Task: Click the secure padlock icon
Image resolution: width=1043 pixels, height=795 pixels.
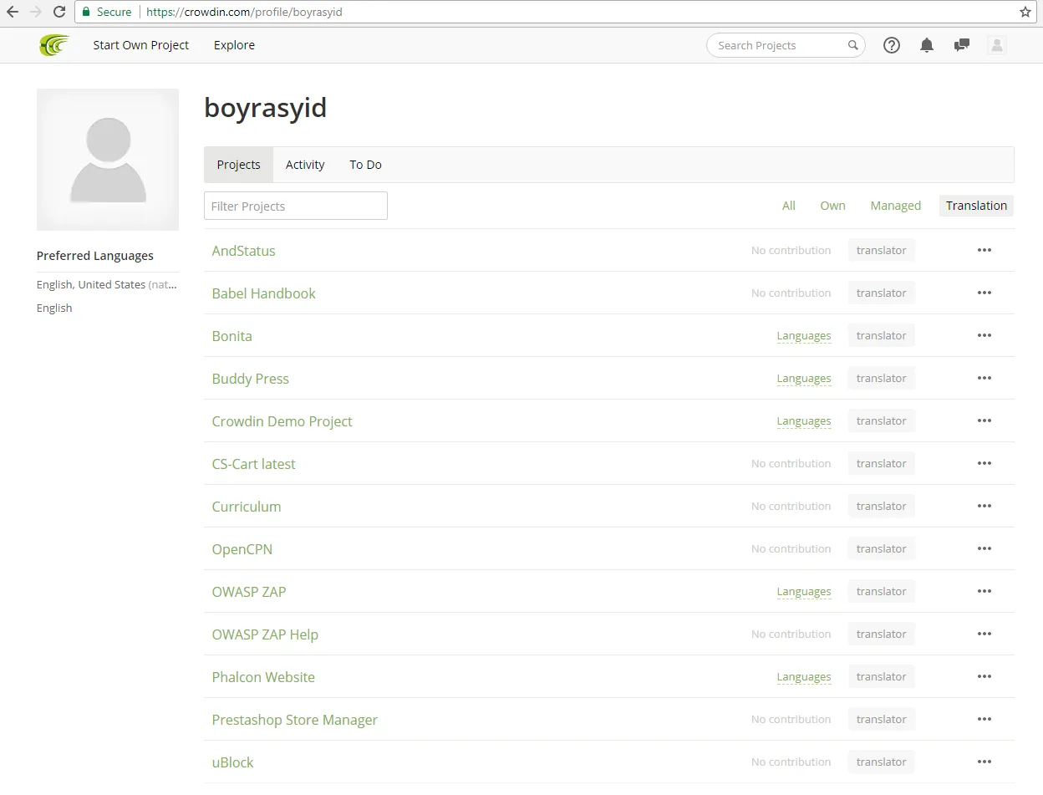Action: [x=86, y=13]
